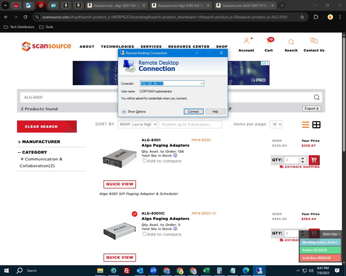Open the Technologies menu
Image resolution: width=346 pixels, height=276 pixels.
coord(118,46)
